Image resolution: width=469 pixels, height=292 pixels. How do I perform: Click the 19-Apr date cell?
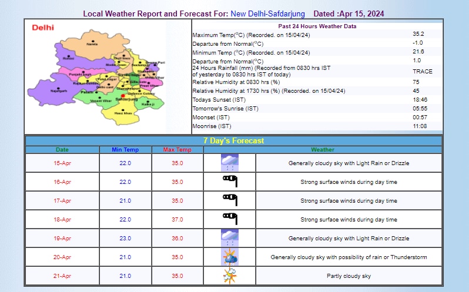pyautogui.click(x=62, y=239)
